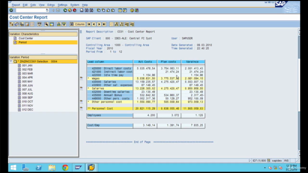Open the System menu
The height and width of the screenshot is (173, 308).
(x=75, y=5)
